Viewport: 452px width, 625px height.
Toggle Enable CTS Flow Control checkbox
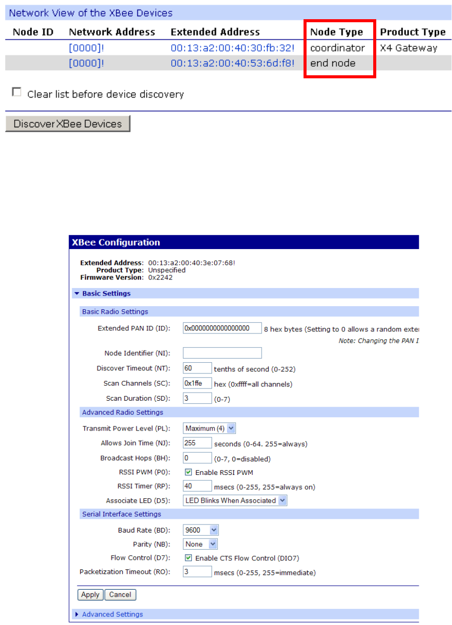tap(188, 558)
